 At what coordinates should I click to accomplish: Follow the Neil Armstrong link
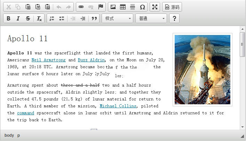pos(48,60)
